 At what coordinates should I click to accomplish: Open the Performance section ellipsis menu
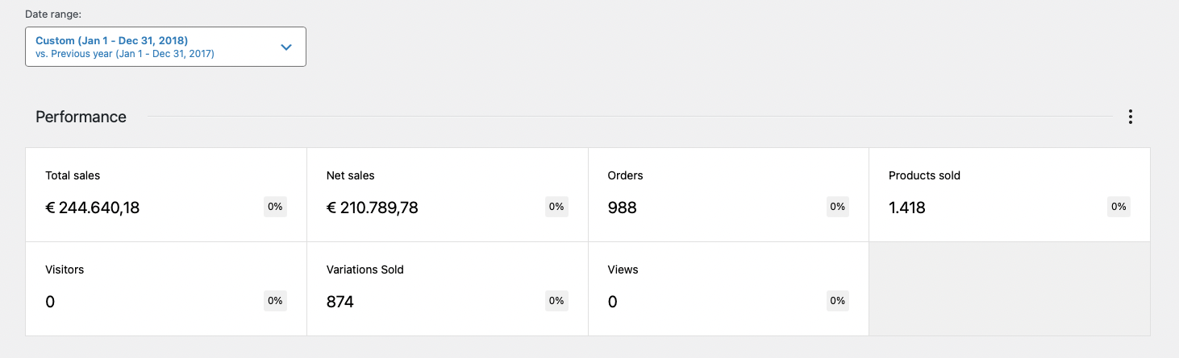point(1131,117)
